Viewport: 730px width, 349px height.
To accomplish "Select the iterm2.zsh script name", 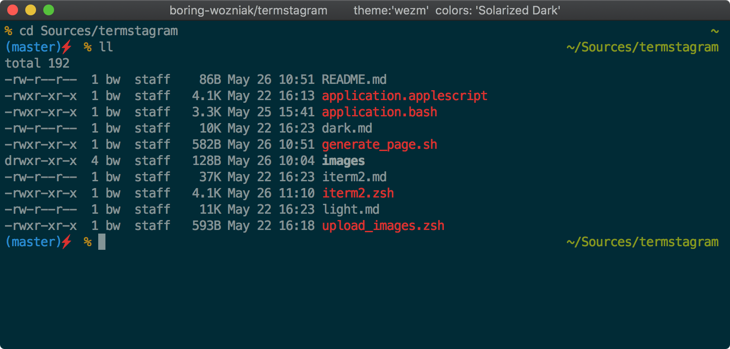I will pyautogui.click(x=357, y=193).
